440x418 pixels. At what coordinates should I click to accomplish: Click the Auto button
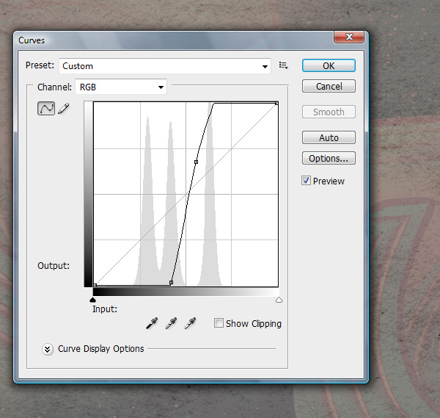[x=329, y=137]
